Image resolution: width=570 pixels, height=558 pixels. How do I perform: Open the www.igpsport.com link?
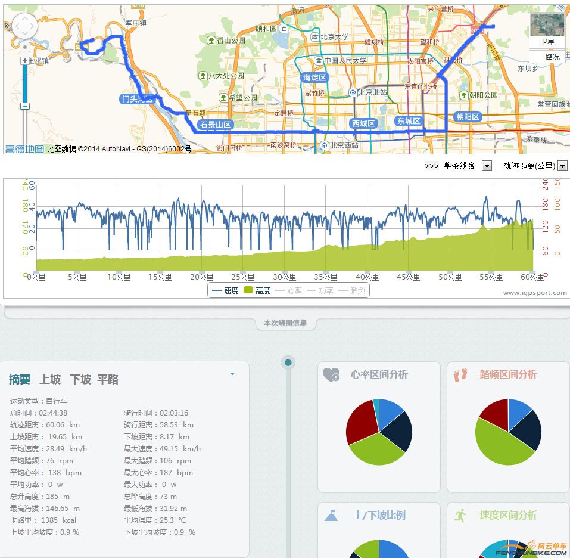(535, 293)
